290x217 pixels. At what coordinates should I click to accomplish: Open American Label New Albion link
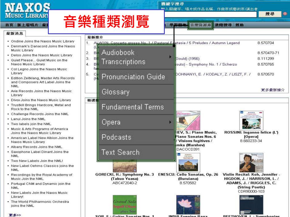(42, 140)
